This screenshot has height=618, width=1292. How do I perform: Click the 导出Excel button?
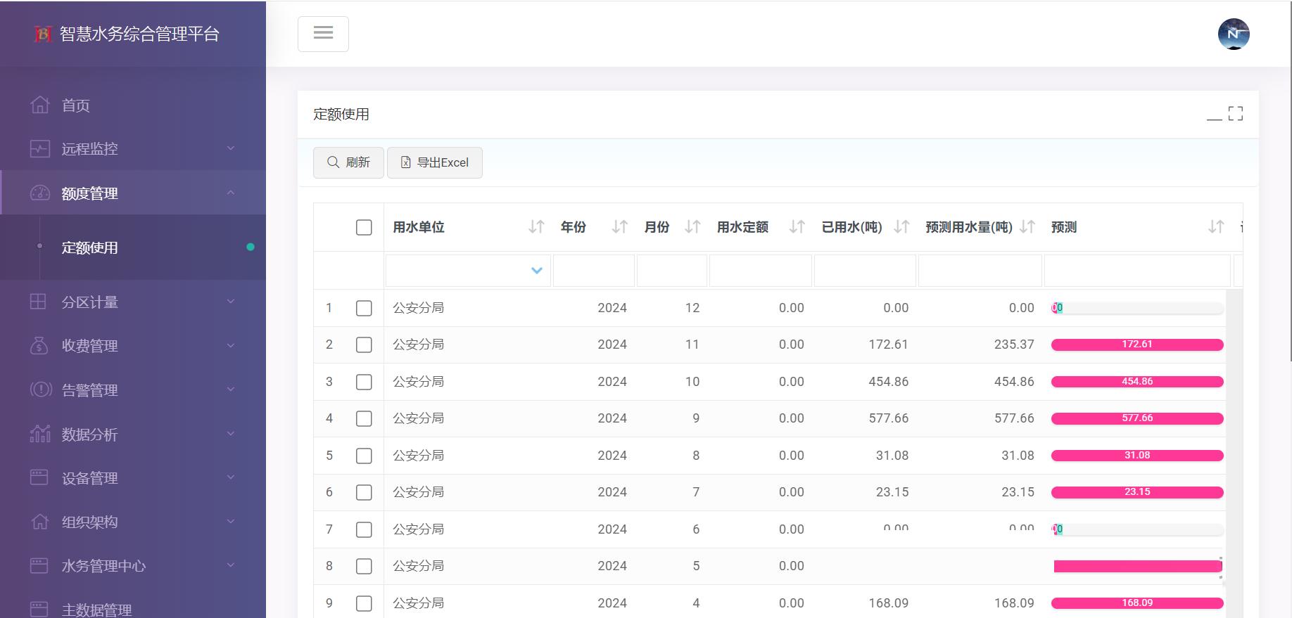[x=434, y=162]
